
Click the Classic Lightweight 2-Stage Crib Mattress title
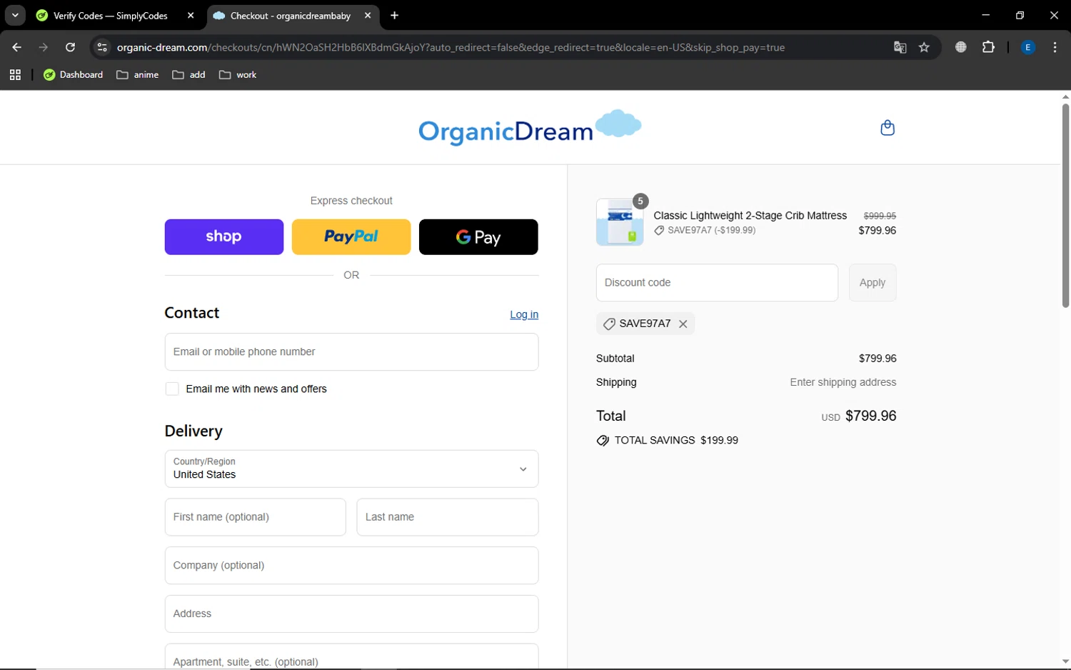750,215
